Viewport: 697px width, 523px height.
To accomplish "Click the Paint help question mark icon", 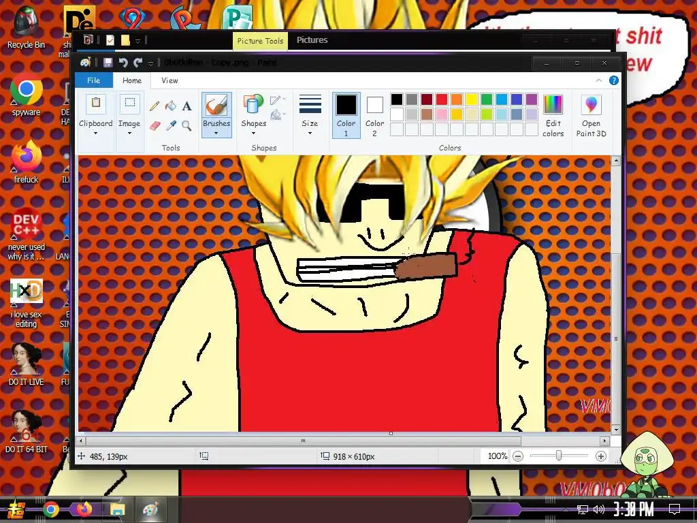I will click(613, 80).
